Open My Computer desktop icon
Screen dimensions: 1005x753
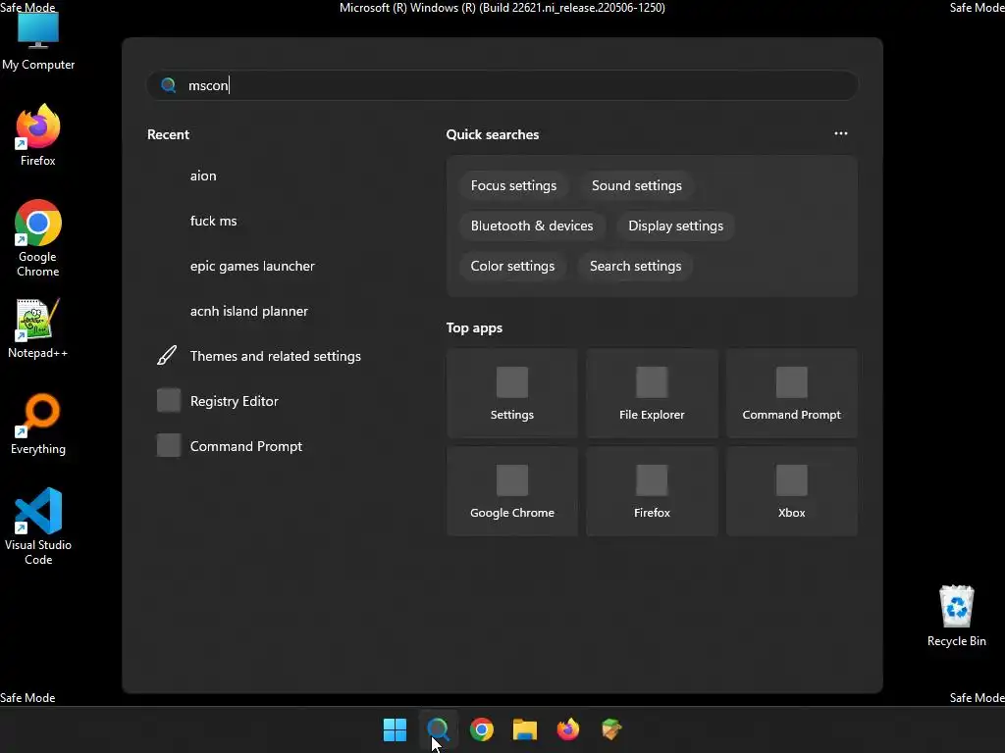pyautogui.click(x=38, y=39)
